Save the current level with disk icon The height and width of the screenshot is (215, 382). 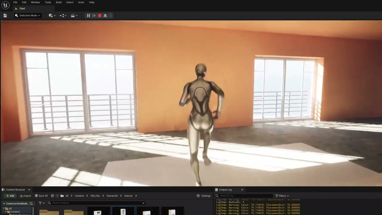(5, 16)
